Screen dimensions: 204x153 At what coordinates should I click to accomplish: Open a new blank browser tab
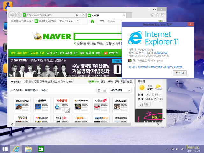pos(129,15)
